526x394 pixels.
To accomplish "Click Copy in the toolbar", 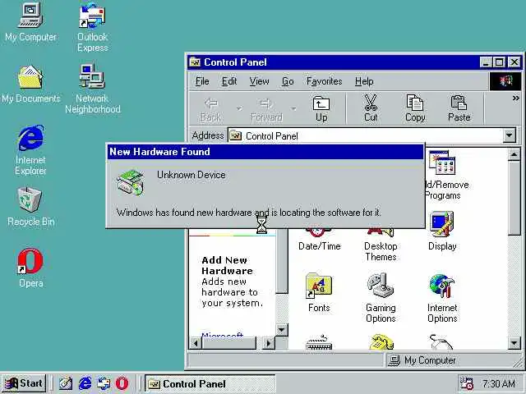I will click(x=414, y=109).
